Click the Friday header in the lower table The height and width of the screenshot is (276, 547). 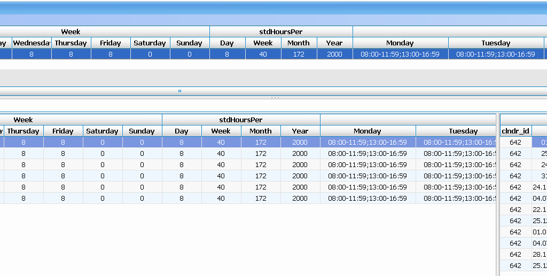[x=63, y=131]
